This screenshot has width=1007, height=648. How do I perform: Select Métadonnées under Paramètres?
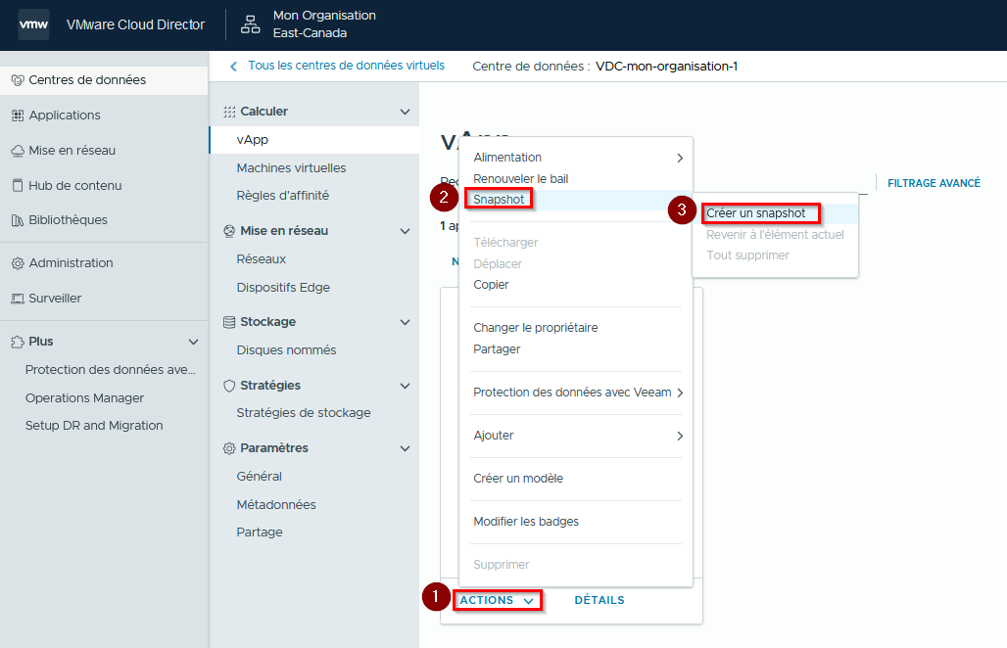pos(276,505)
